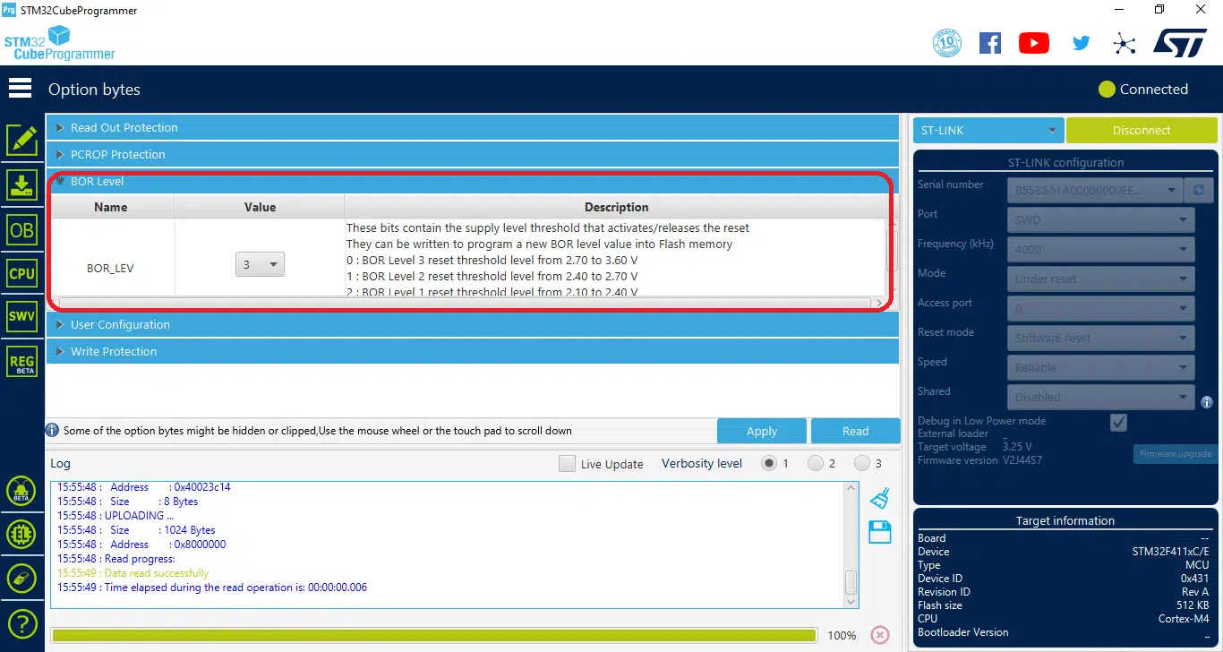The height and width of the screenshot is (652, 1223).
Task: Expand the PCROP Protection section
Action: pyautogui.click(x=473, y=154)
